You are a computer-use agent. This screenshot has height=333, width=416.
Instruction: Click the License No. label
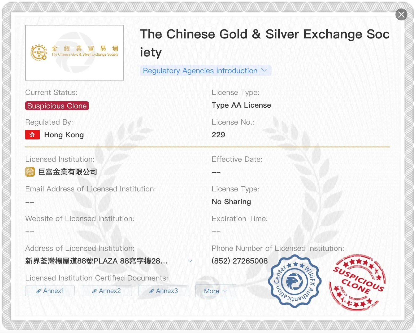233,122
